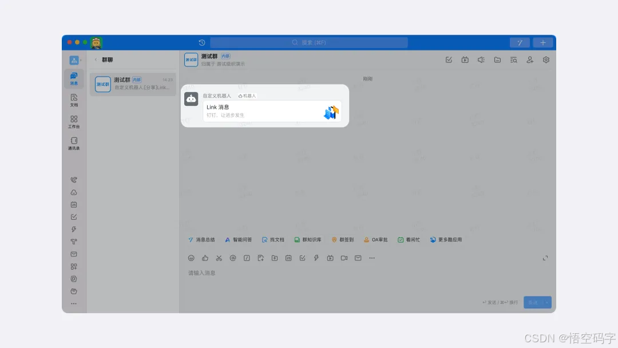
Task: Click the to-do check icon in input toolbar
Action: [302, 258]
